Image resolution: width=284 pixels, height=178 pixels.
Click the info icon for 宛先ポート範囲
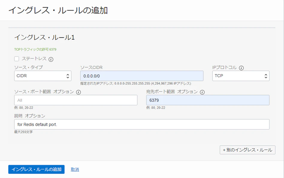coord(202,92)
